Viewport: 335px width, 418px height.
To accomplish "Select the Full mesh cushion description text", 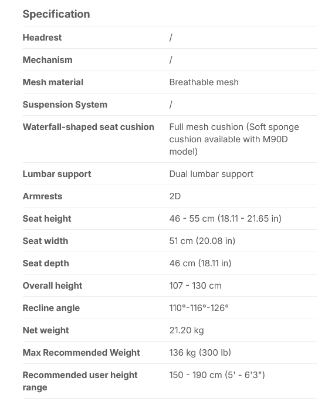I will pyautogui.click(x=234, y=139).
